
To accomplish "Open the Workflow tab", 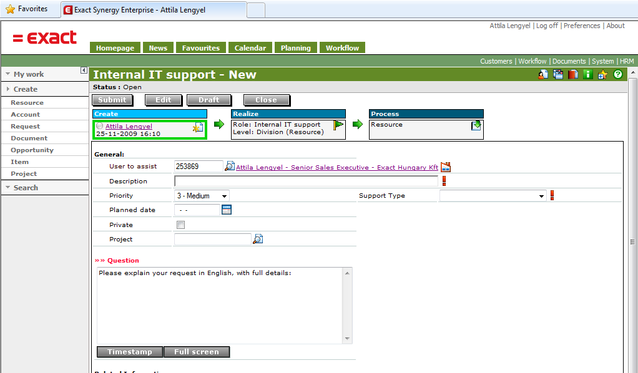I will (x=342, y=47).
